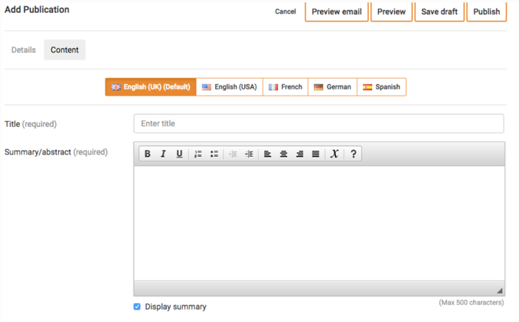Align text to the left
Viewport: 519px width, 322px height.
coord(267,154)
